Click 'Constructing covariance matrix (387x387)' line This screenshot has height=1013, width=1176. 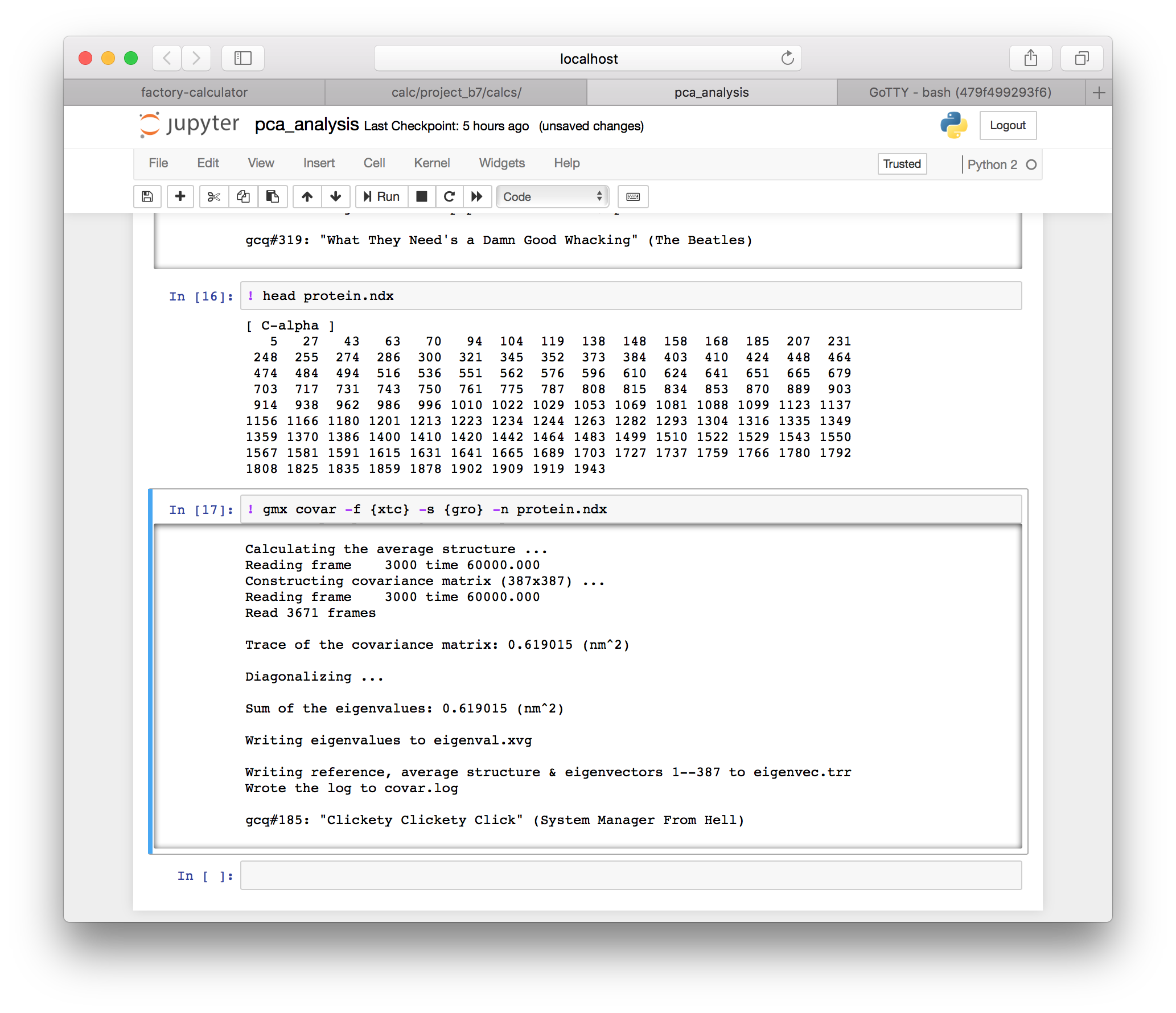click(x=425, y=581)
